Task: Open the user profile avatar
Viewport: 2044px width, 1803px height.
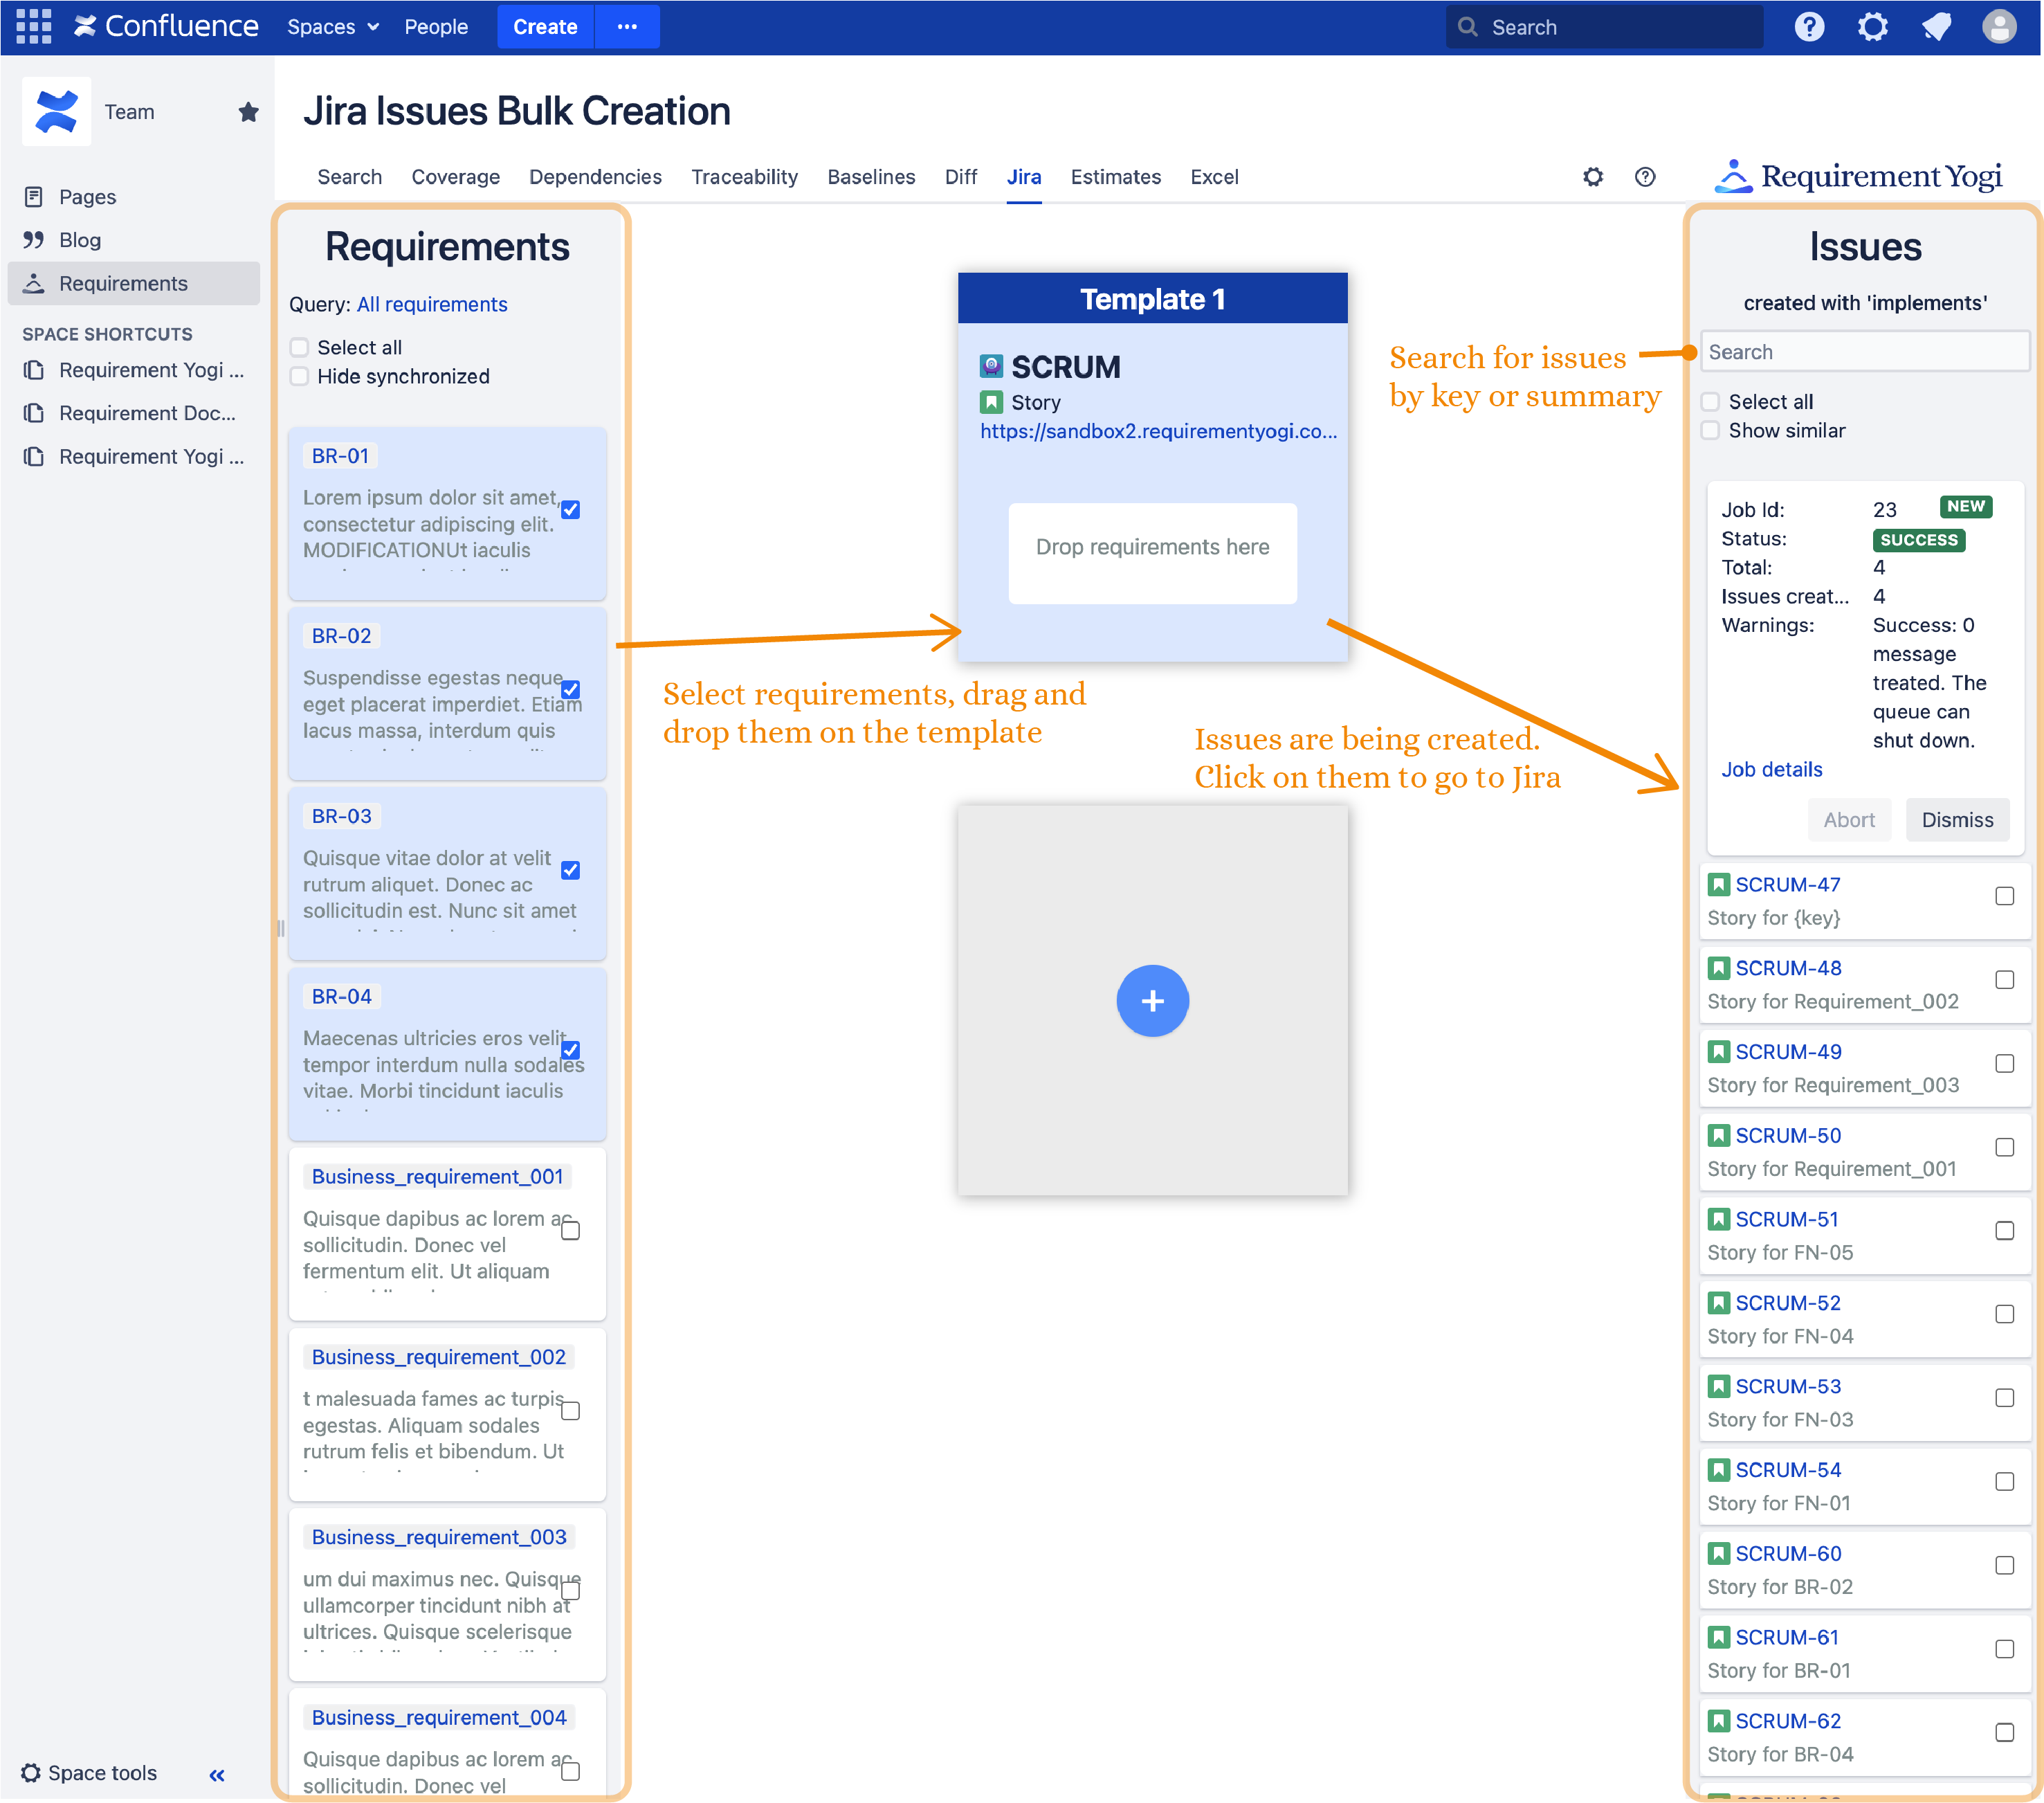Action: [x=1998, y=27]
